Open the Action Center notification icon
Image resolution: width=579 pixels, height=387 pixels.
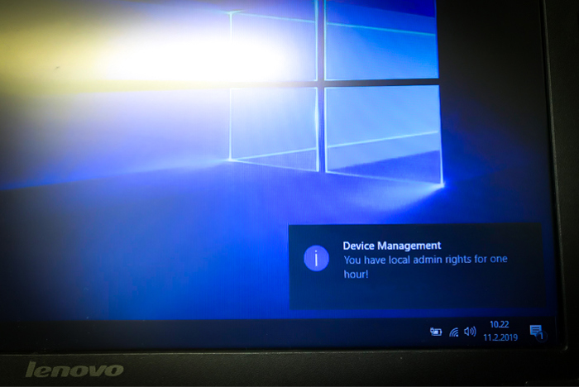pos(537,332)
